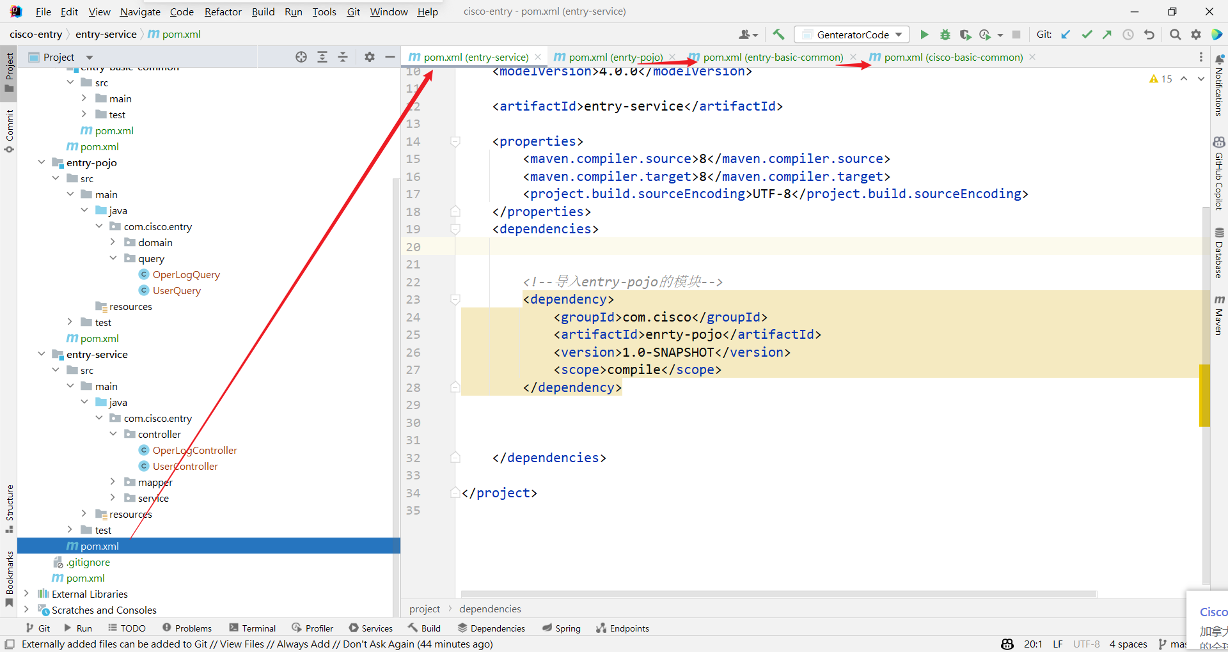Screen dimensions: 1228x652
Task: Toggle the Structure tool window
Action: 9,509
